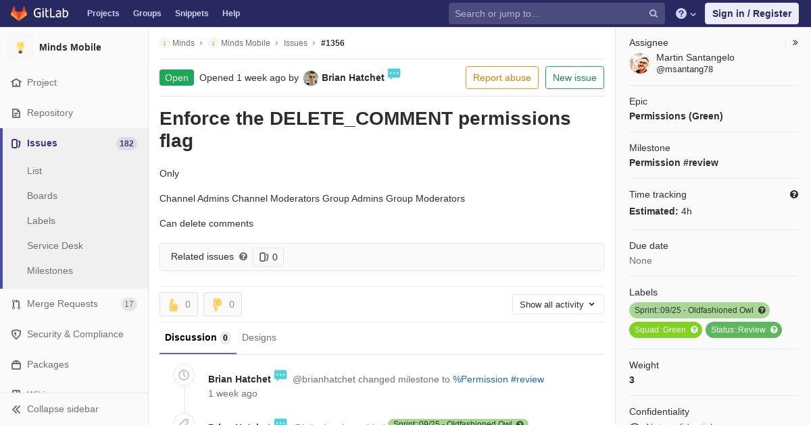
Task: Select Issues in the sidebar
Action: pyautogui.click(x=74, y=143)
